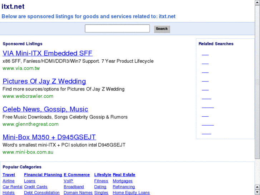Select the Debt Consolidation link
Viewport: 260px width, 195px height.
point(42,192)
